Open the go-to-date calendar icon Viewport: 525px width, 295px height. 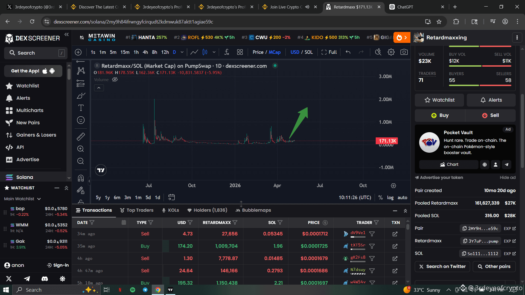click(x=171, y=197)
